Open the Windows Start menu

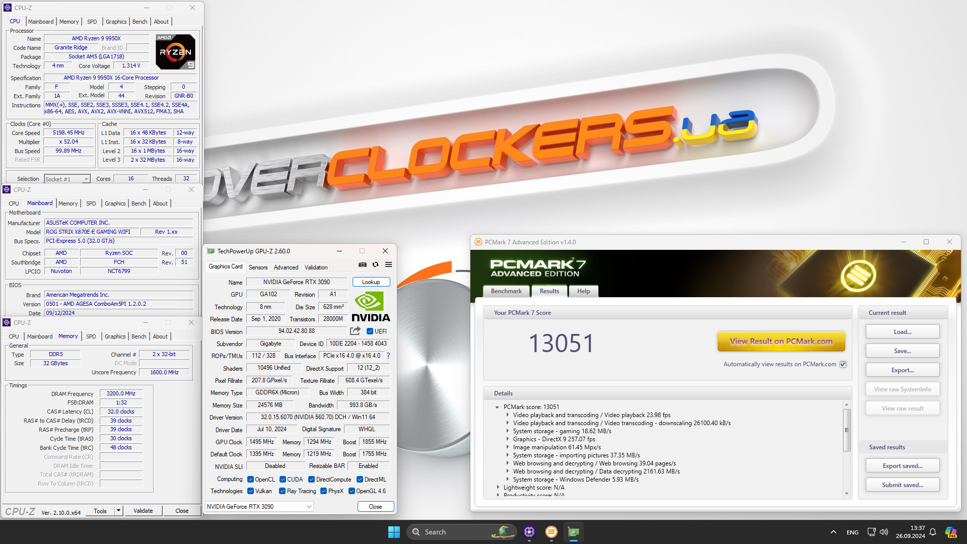point(394,532)
